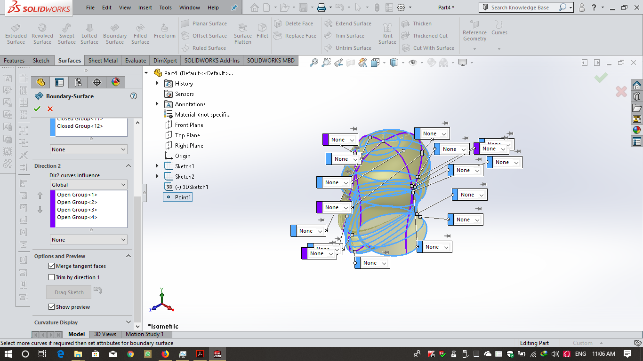The image size is (643, 361).
Task: Select Open Group<3> in list
Action: tap(77, 210)
